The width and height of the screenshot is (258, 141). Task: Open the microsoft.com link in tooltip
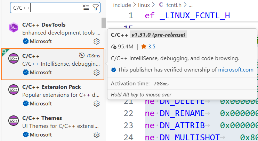236,70
